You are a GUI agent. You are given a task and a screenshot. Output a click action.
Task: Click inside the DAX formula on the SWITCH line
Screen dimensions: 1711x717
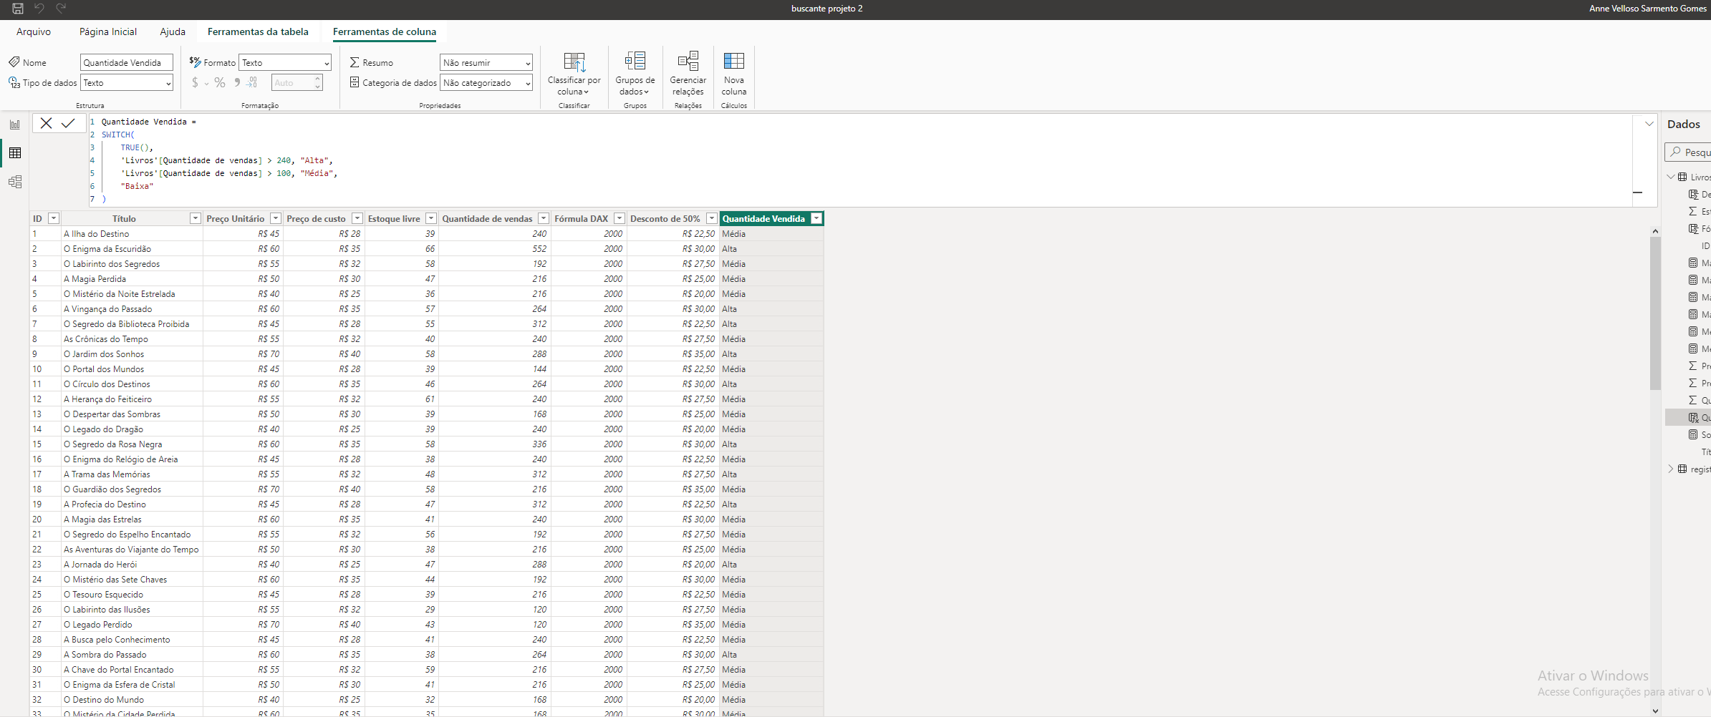118,135
